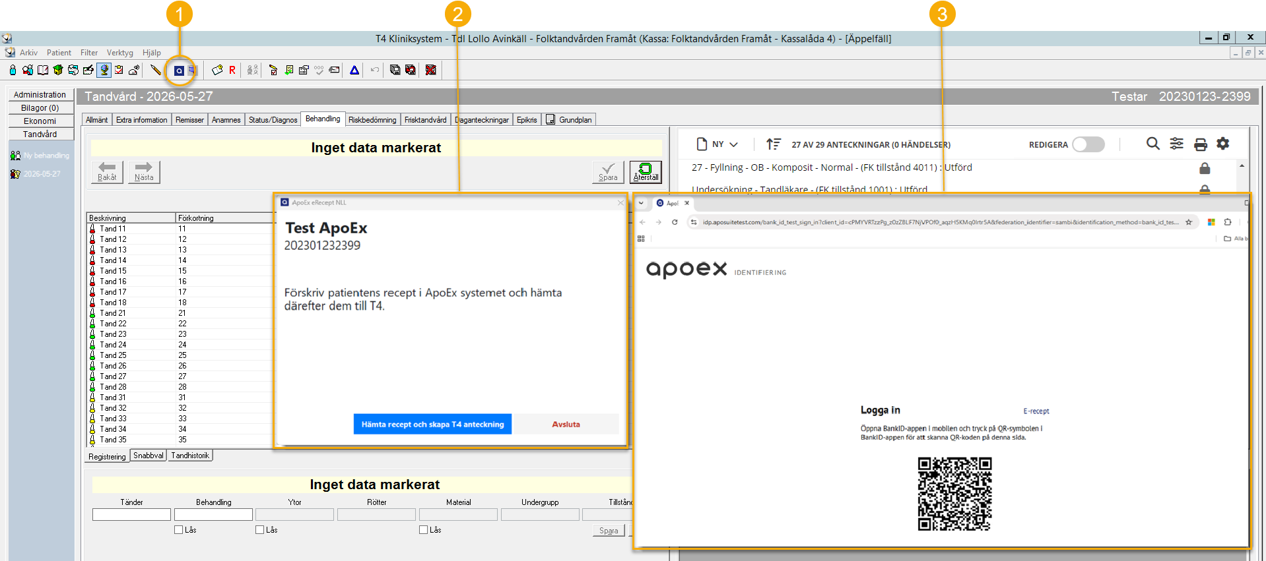1266x561 pixels.
Task: Switch to the Riskbedömning tab
Action: pyautogui.click(x=372, y=120)
